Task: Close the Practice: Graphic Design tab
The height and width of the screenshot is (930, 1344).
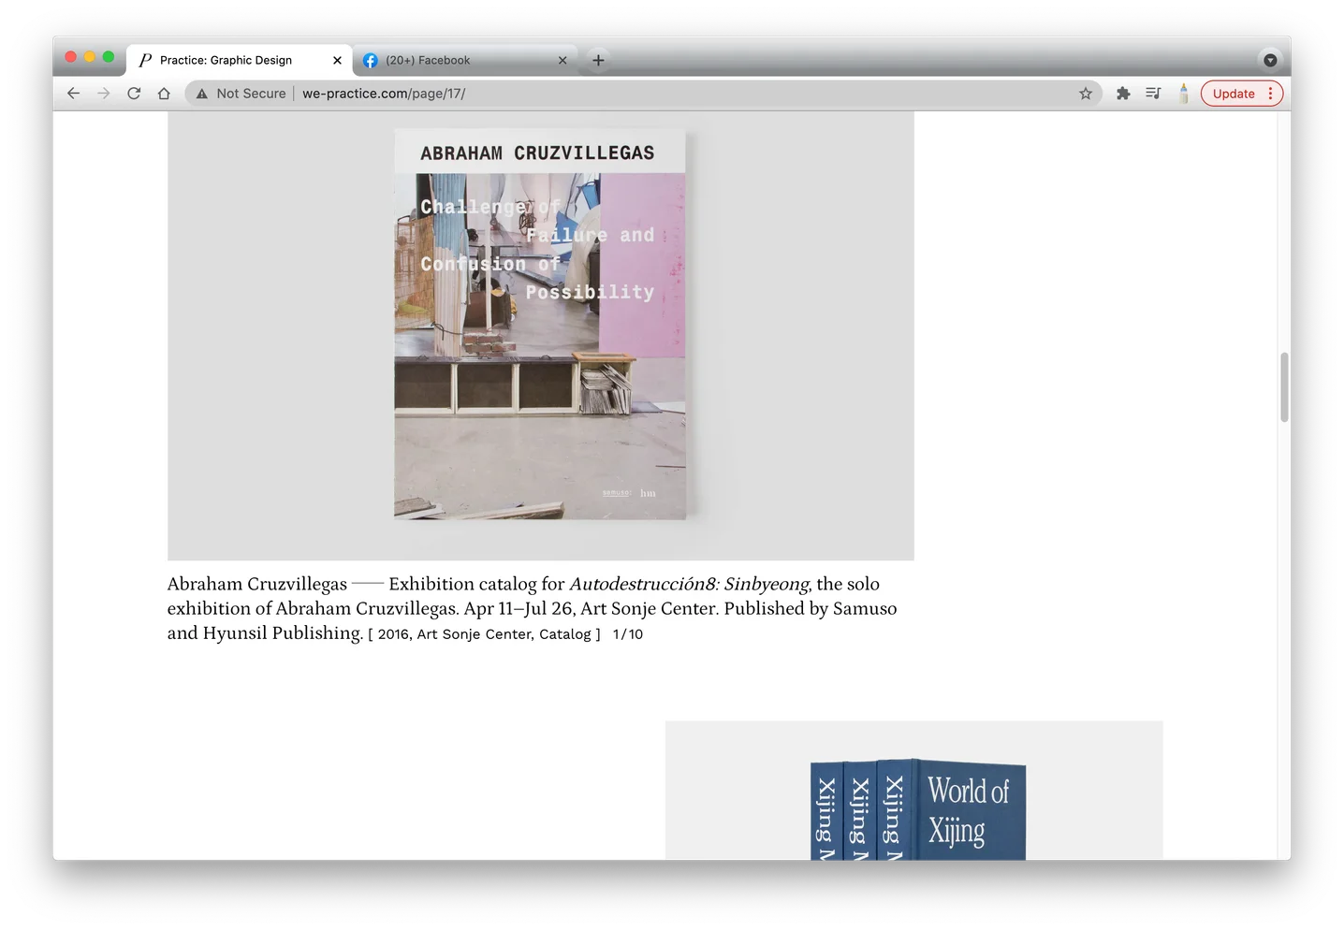Action: pos(337,60)
